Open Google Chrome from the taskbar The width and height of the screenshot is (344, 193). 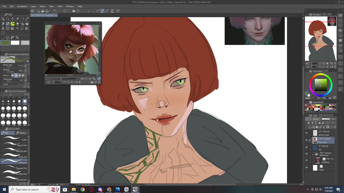pos(82,190)
